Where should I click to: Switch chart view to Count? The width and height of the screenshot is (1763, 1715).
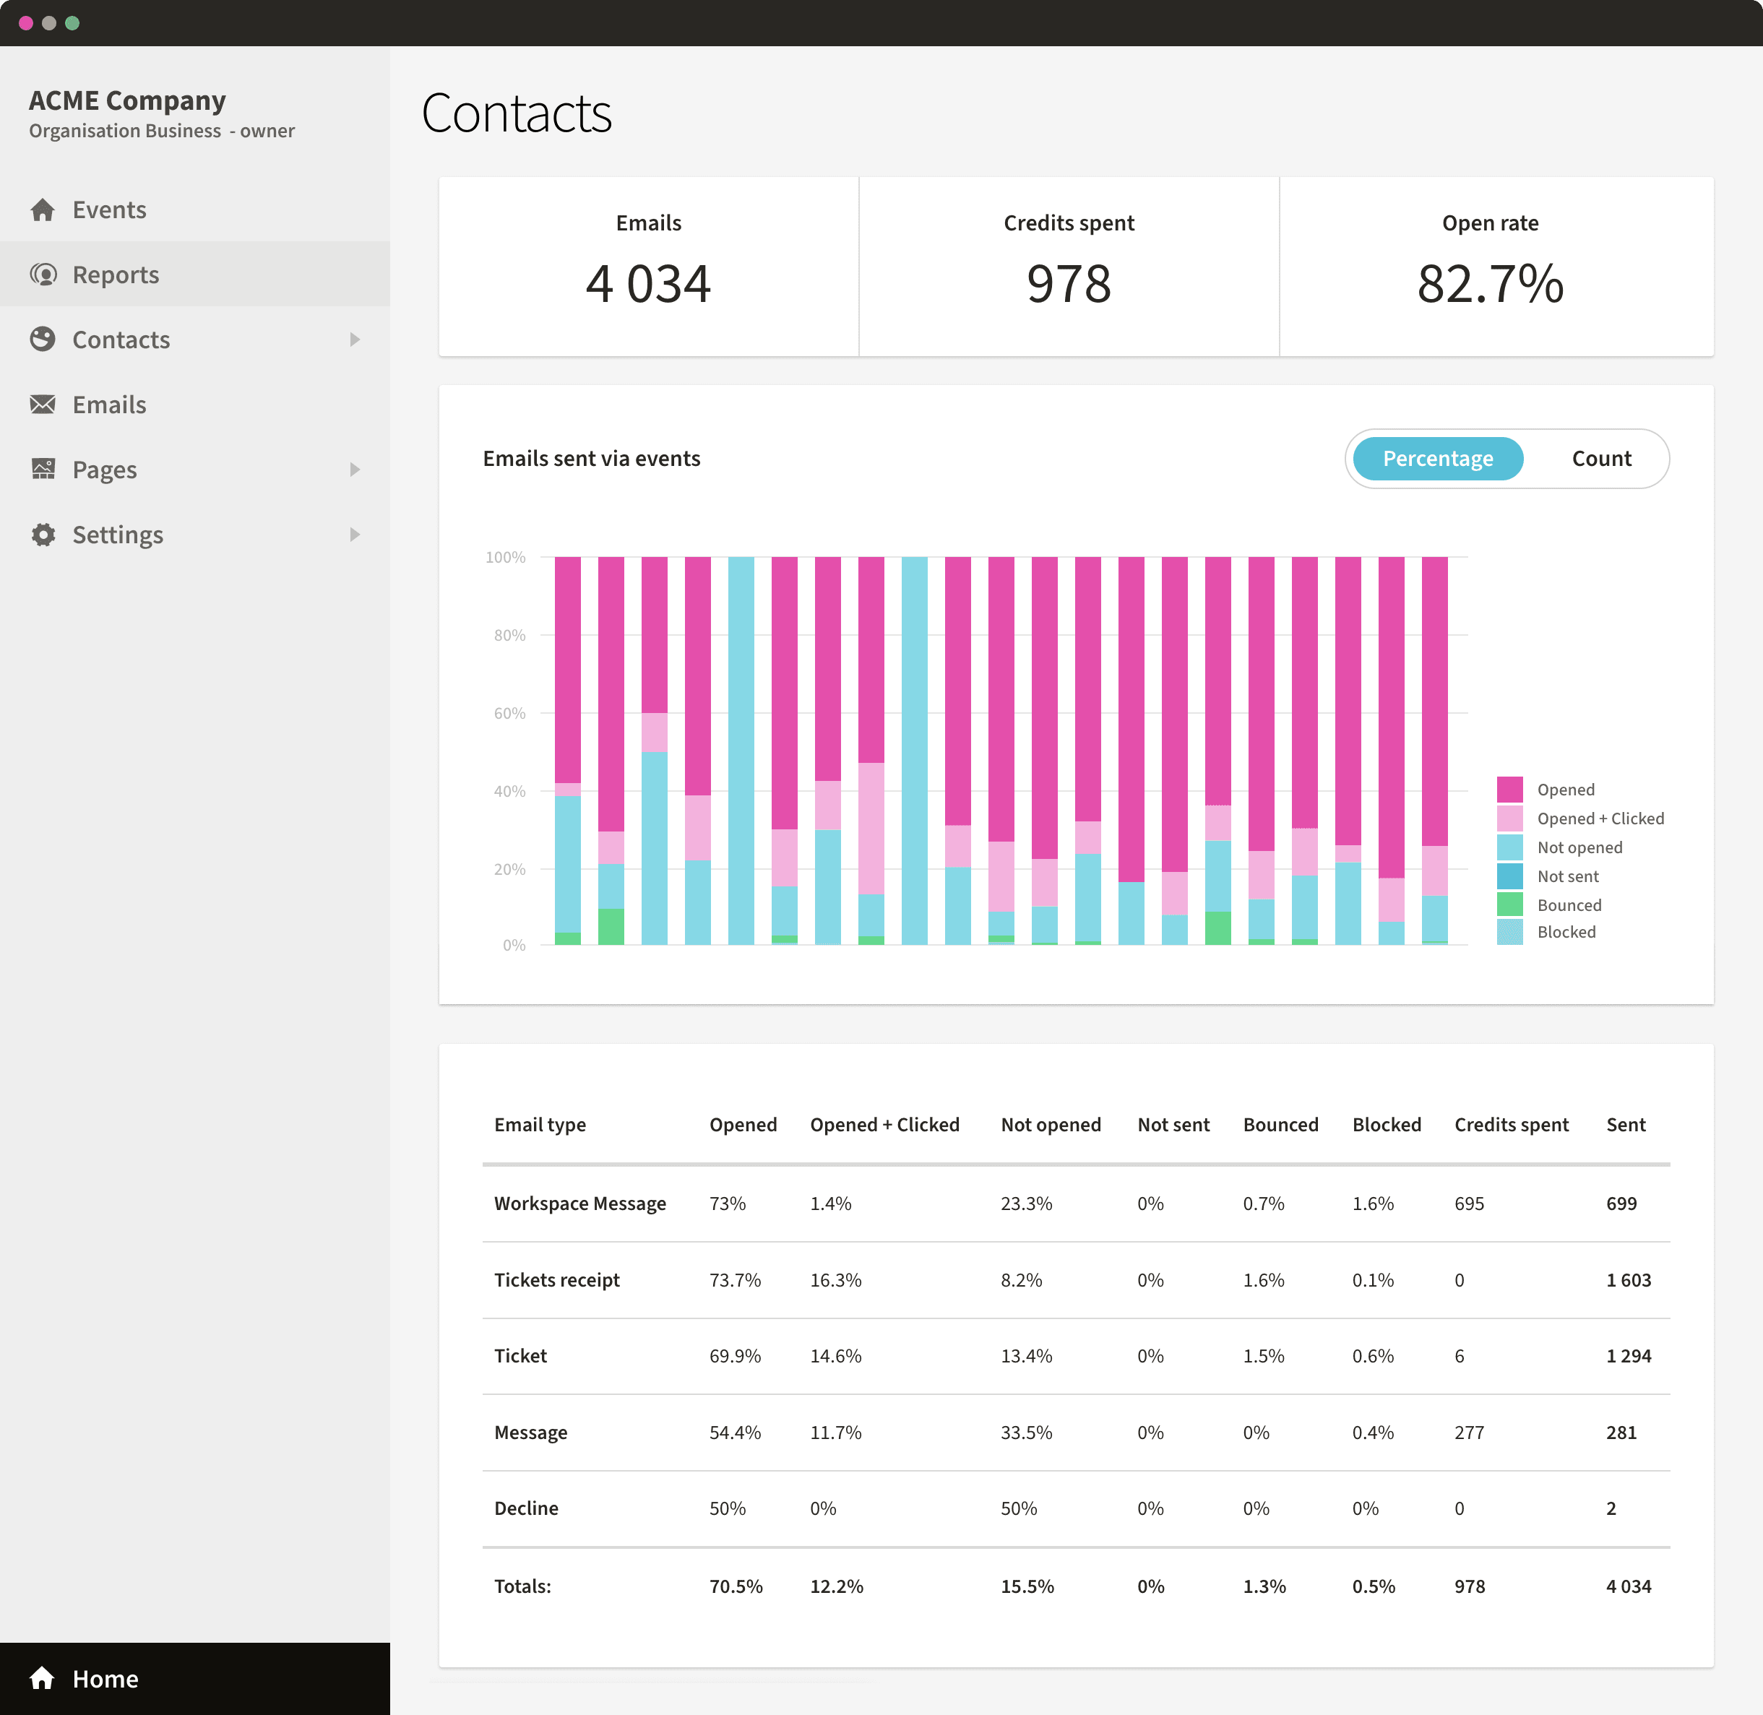(1601, 459)
